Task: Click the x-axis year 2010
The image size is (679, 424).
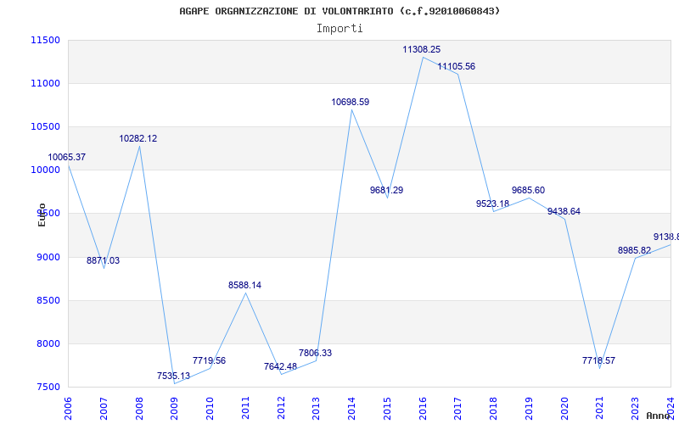Action: point(210,409)
